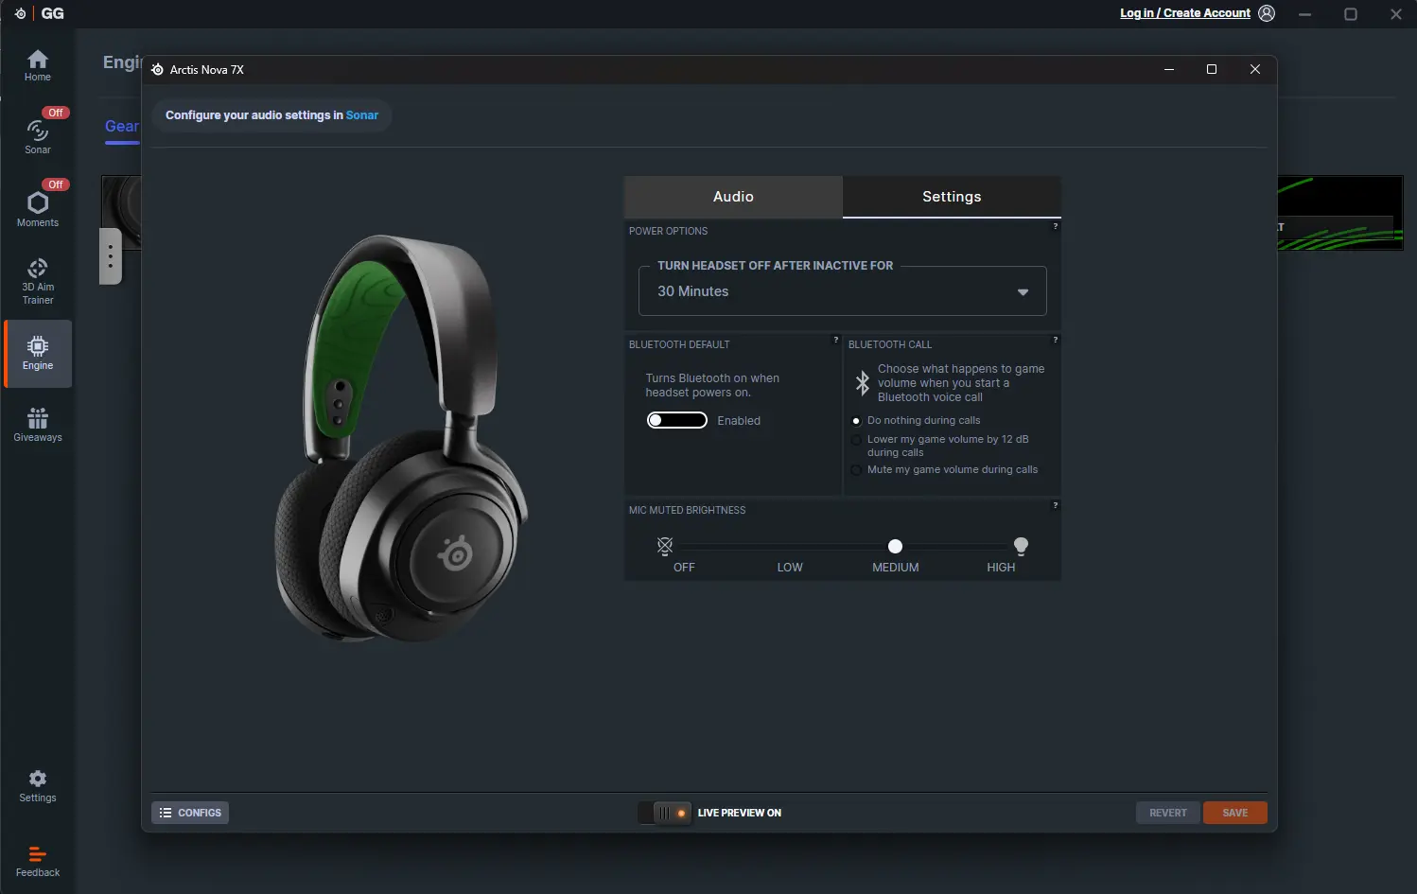
Task: Close the GG main window
Action: pos(1396,14)
